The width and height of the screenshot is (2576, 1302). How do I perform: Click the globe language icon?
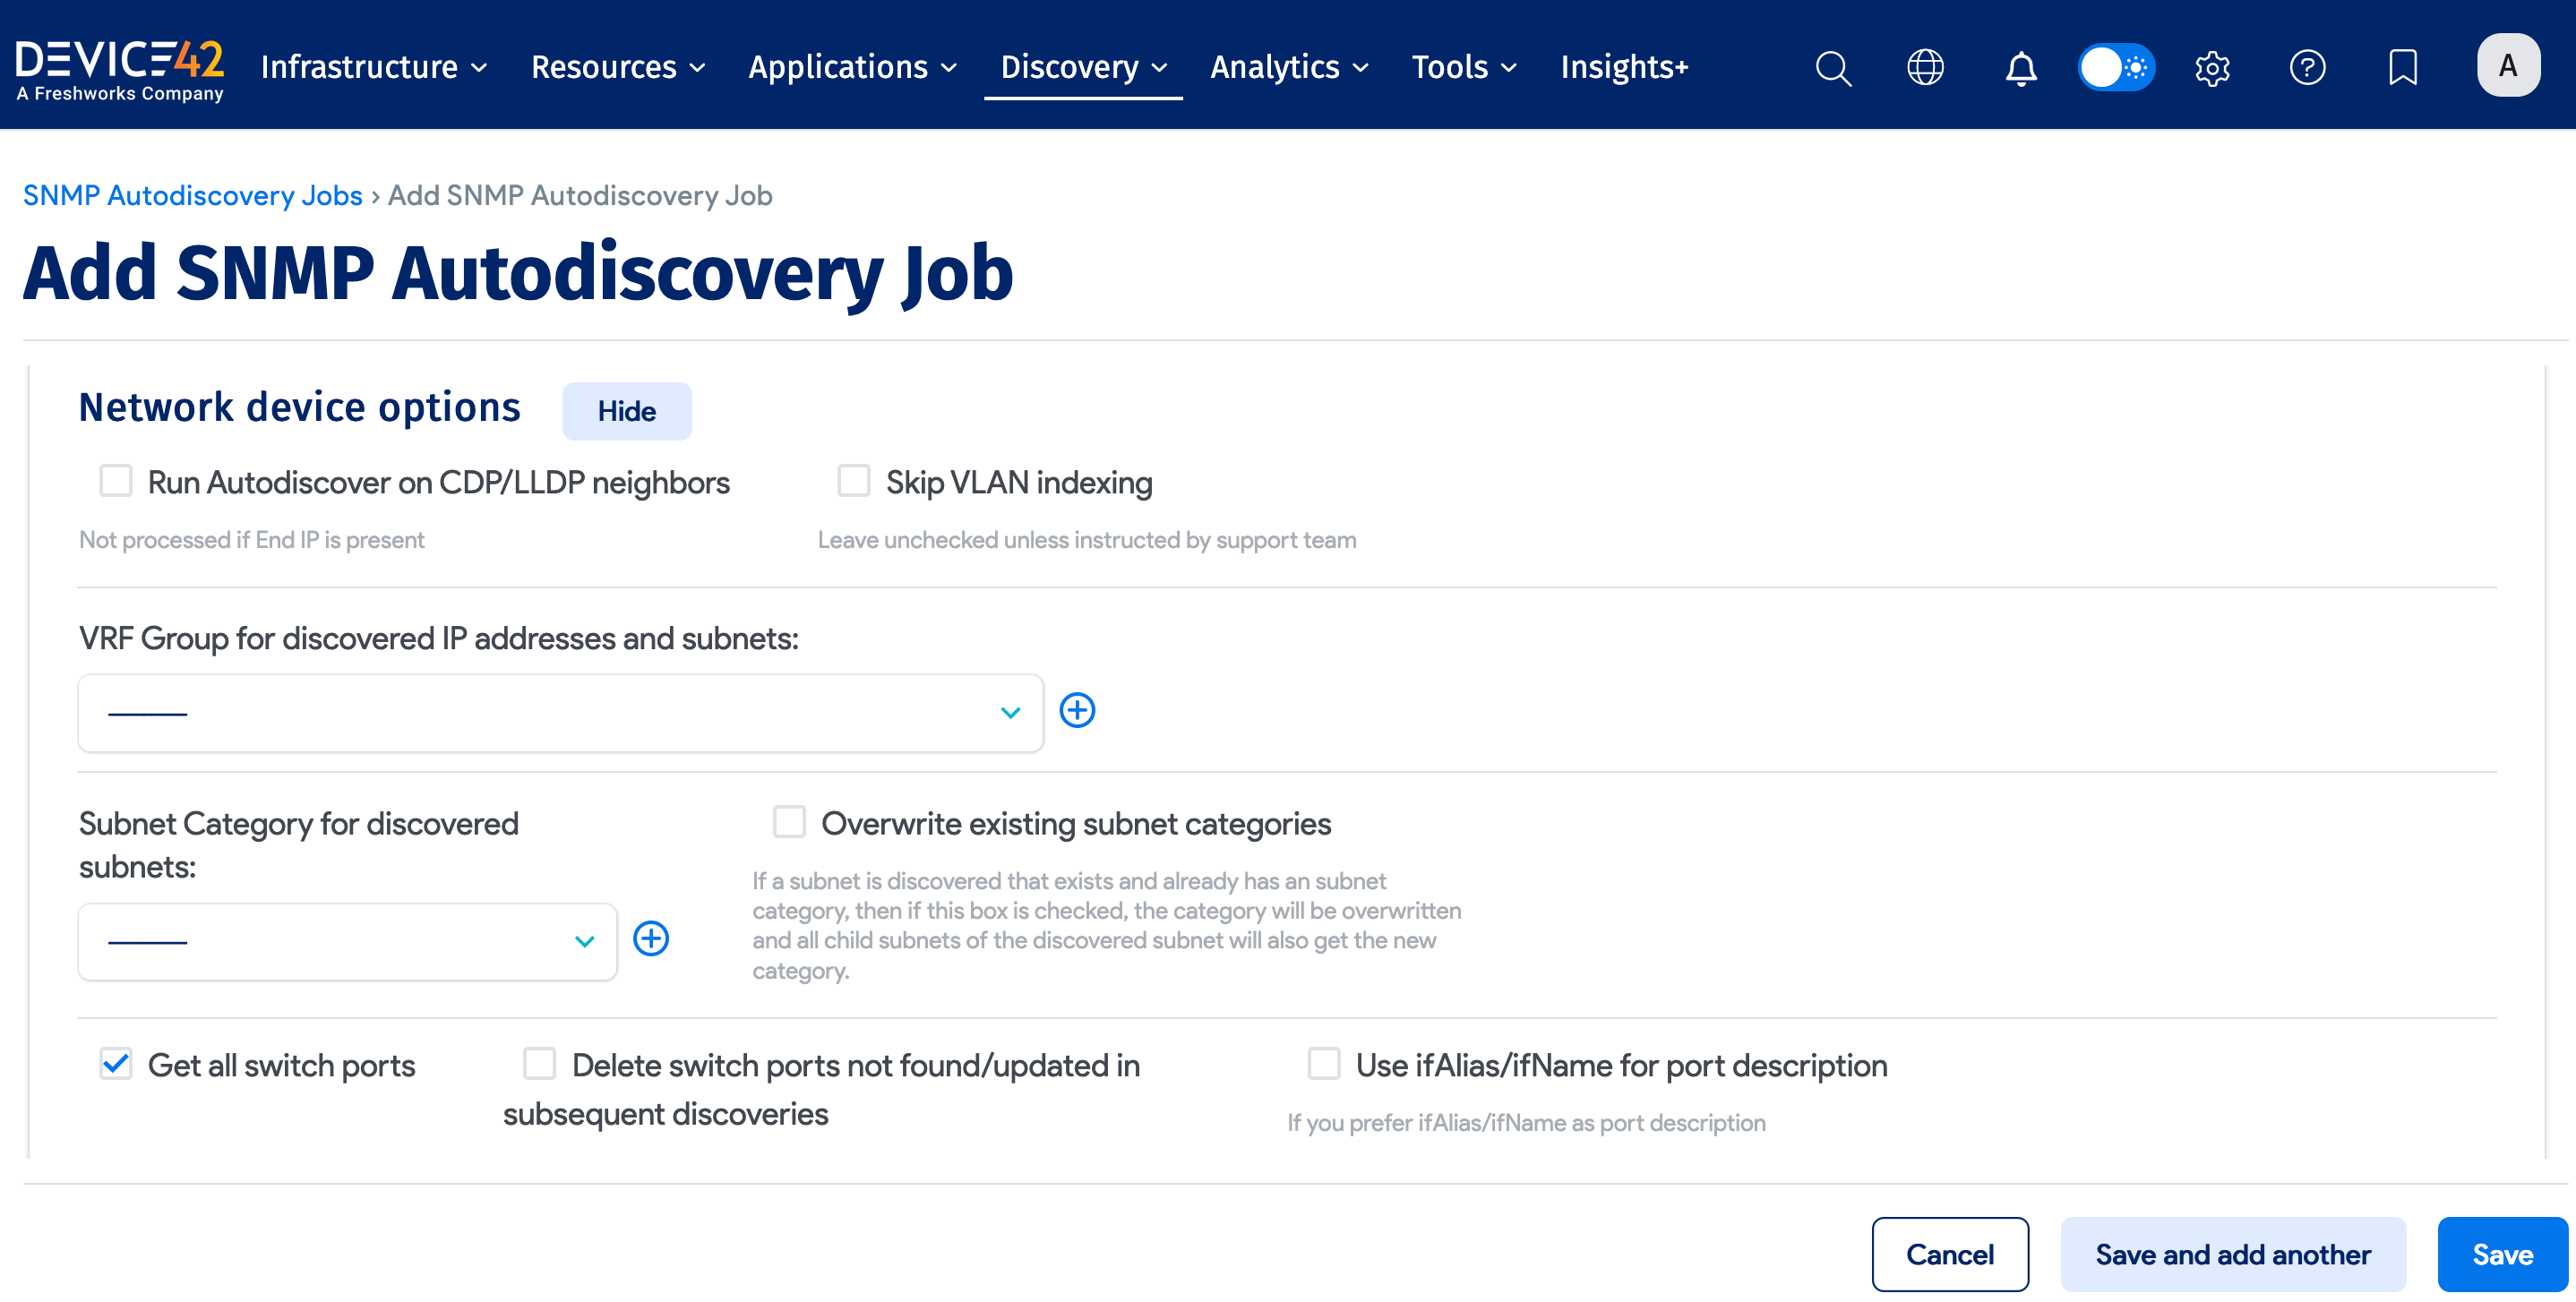click(x=1924, y=67)
